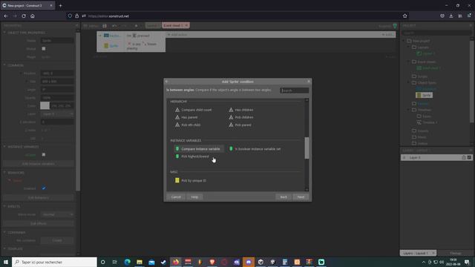Open Windows Start menu
This screenshot has width=475, height=267.
6,262
